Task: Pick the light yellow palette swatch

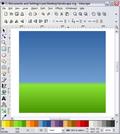Action: click(3, 124)
